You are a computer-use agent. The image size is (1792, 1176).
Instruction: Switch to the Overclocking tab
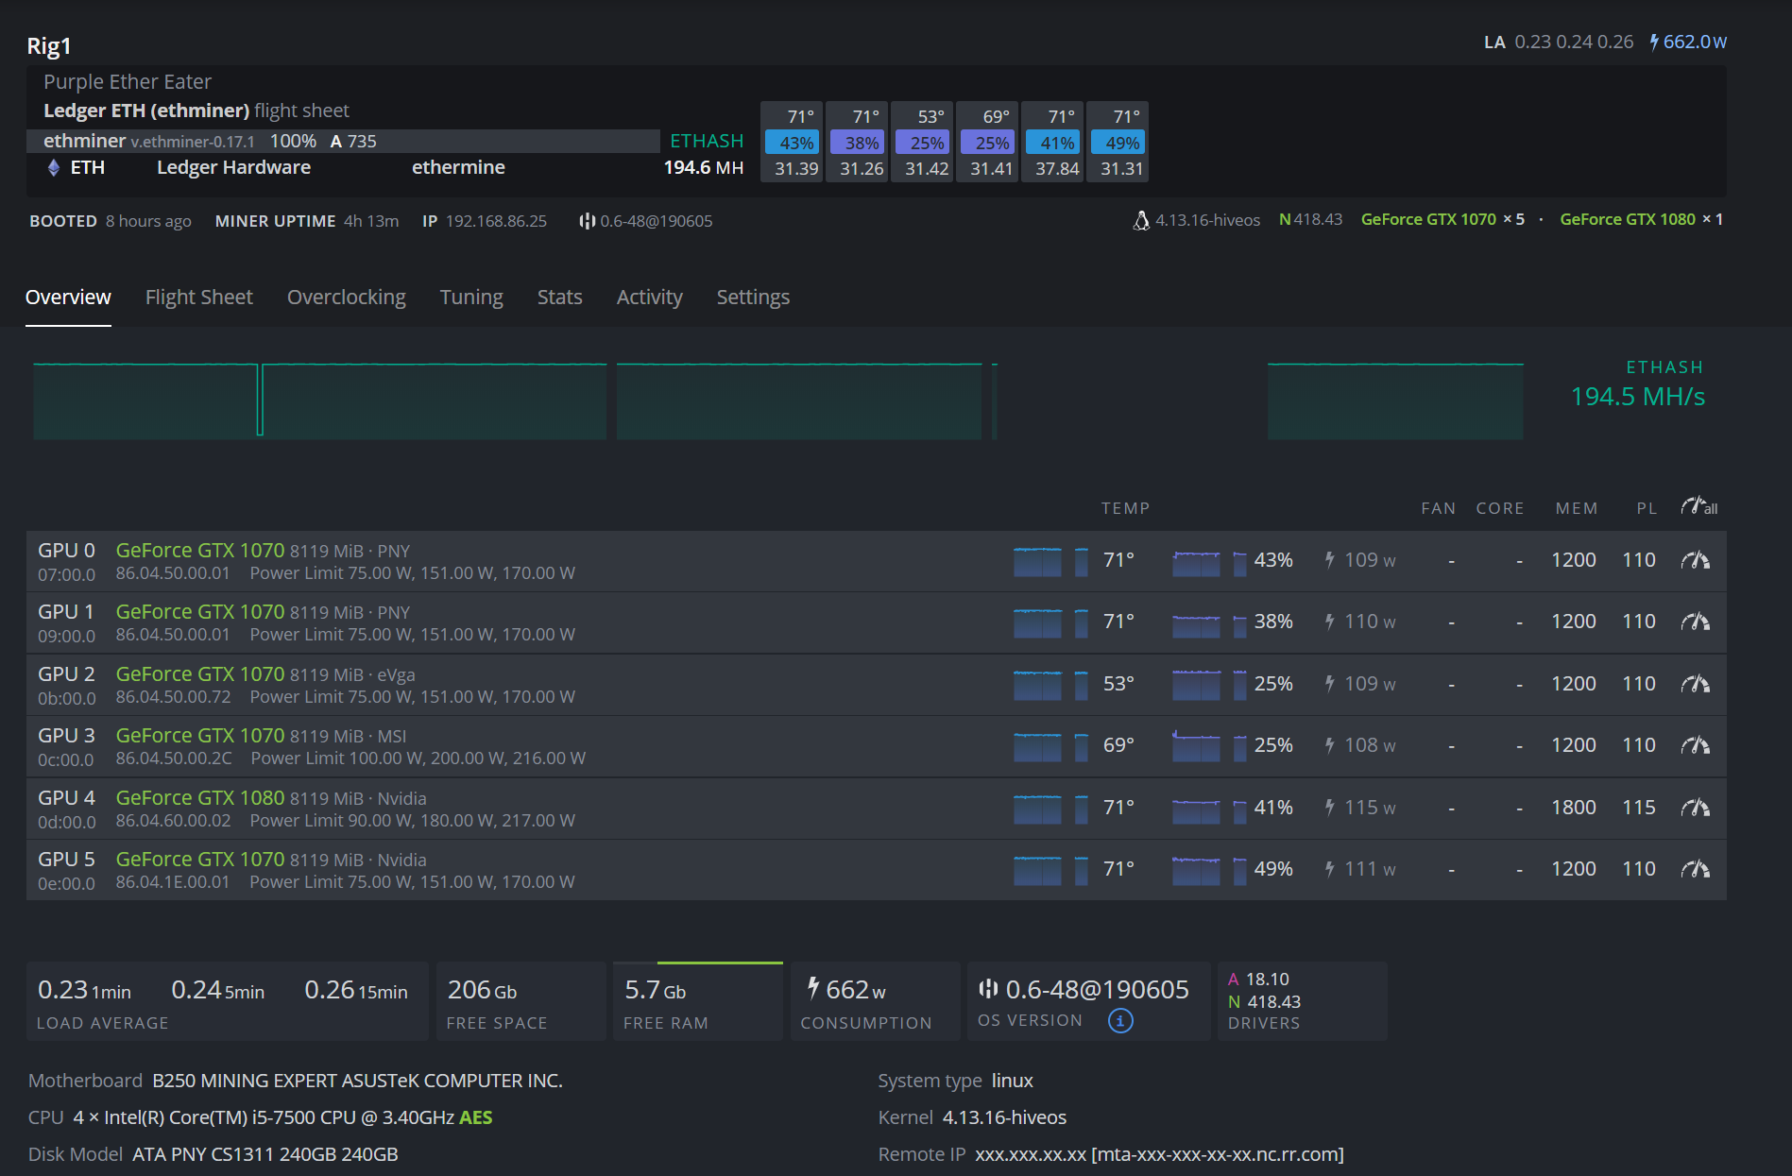pos(346,297)
